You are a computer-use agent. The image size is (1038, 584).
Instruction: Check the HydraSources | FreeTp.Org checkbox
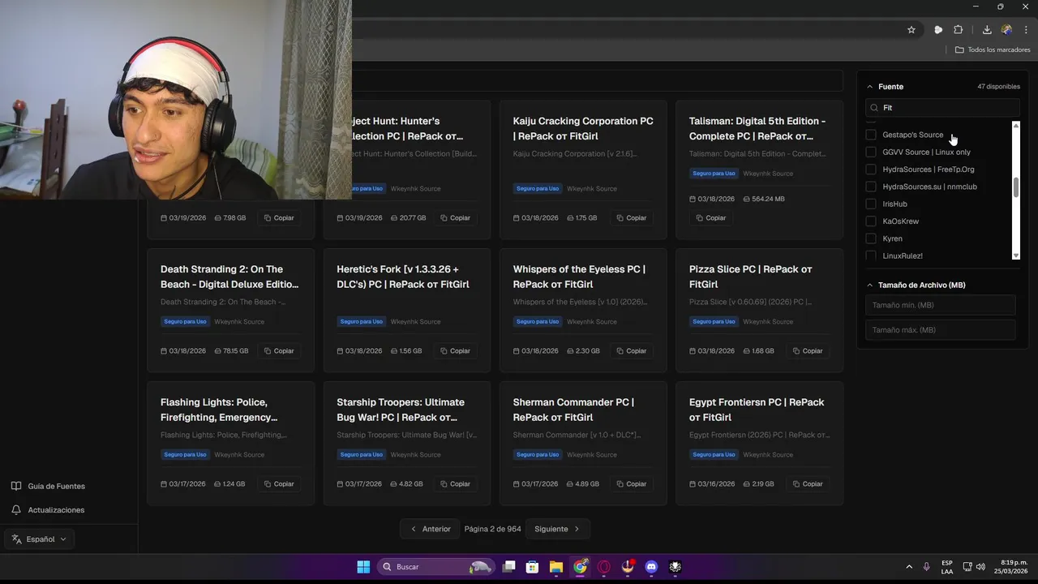pyautogui.click(x=871, y=170)
